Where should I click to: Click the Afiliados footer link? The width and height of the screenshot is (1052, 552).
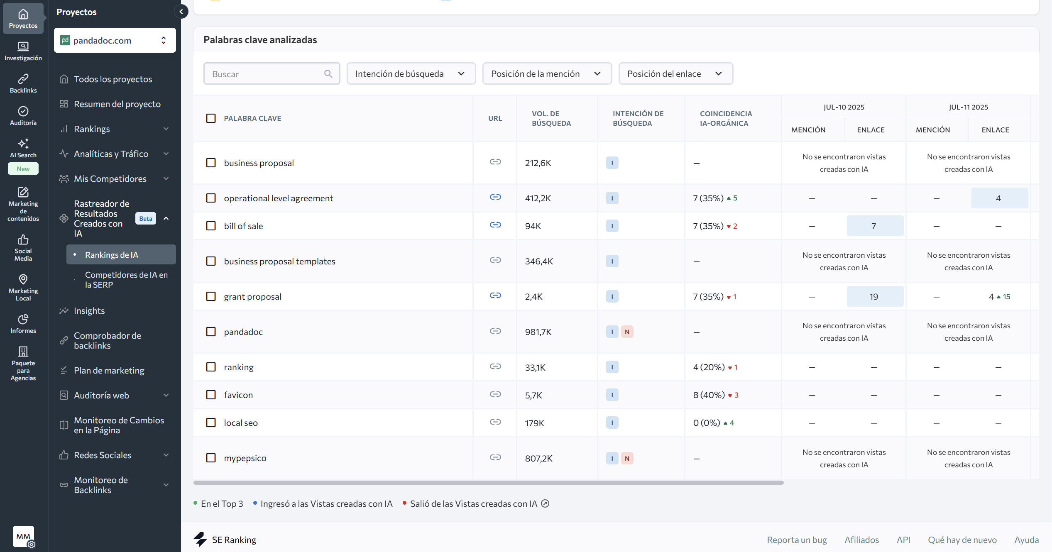pos(861,540)
